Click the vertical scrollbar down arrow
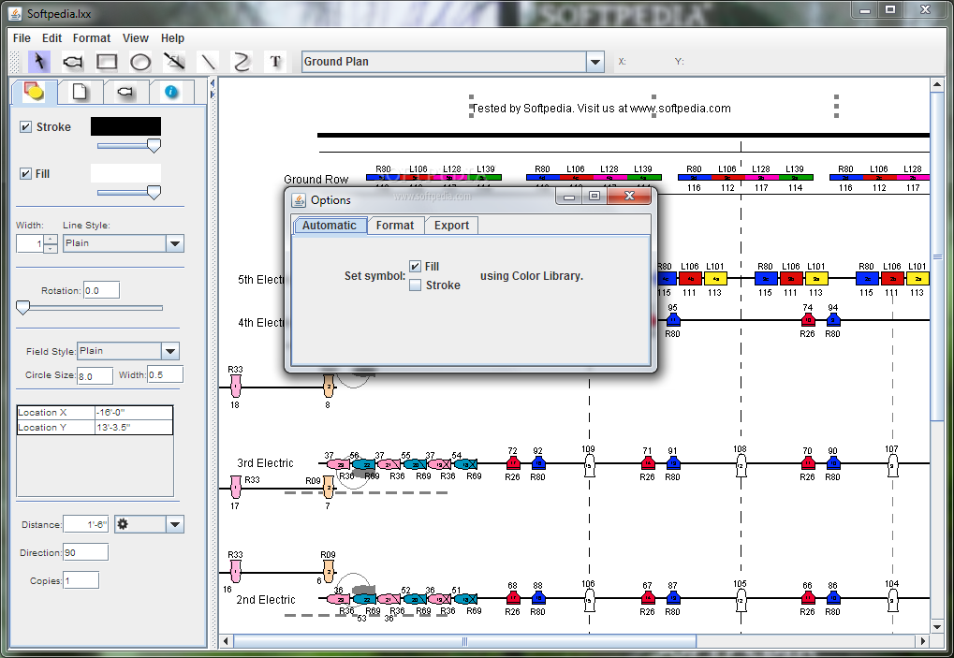Viewport: 954px width, 658px height. (937, 626)
